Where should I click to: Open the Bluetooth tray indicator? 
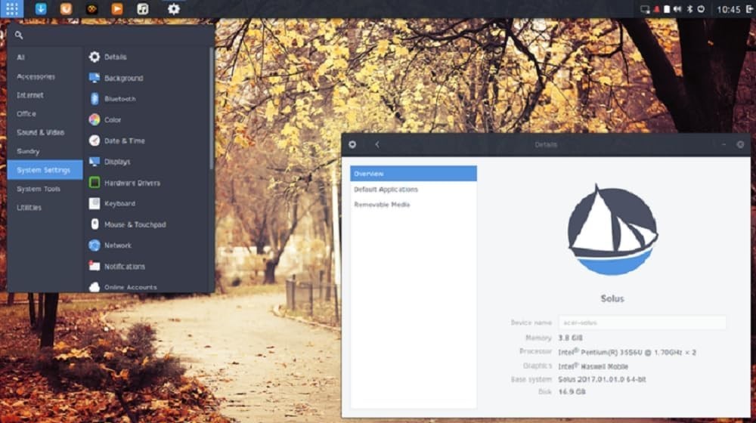click(x=689, y=9)
